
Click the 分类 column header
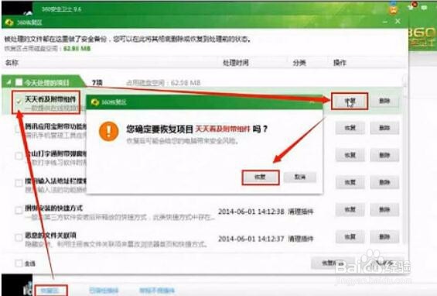[x=299, y=63]
